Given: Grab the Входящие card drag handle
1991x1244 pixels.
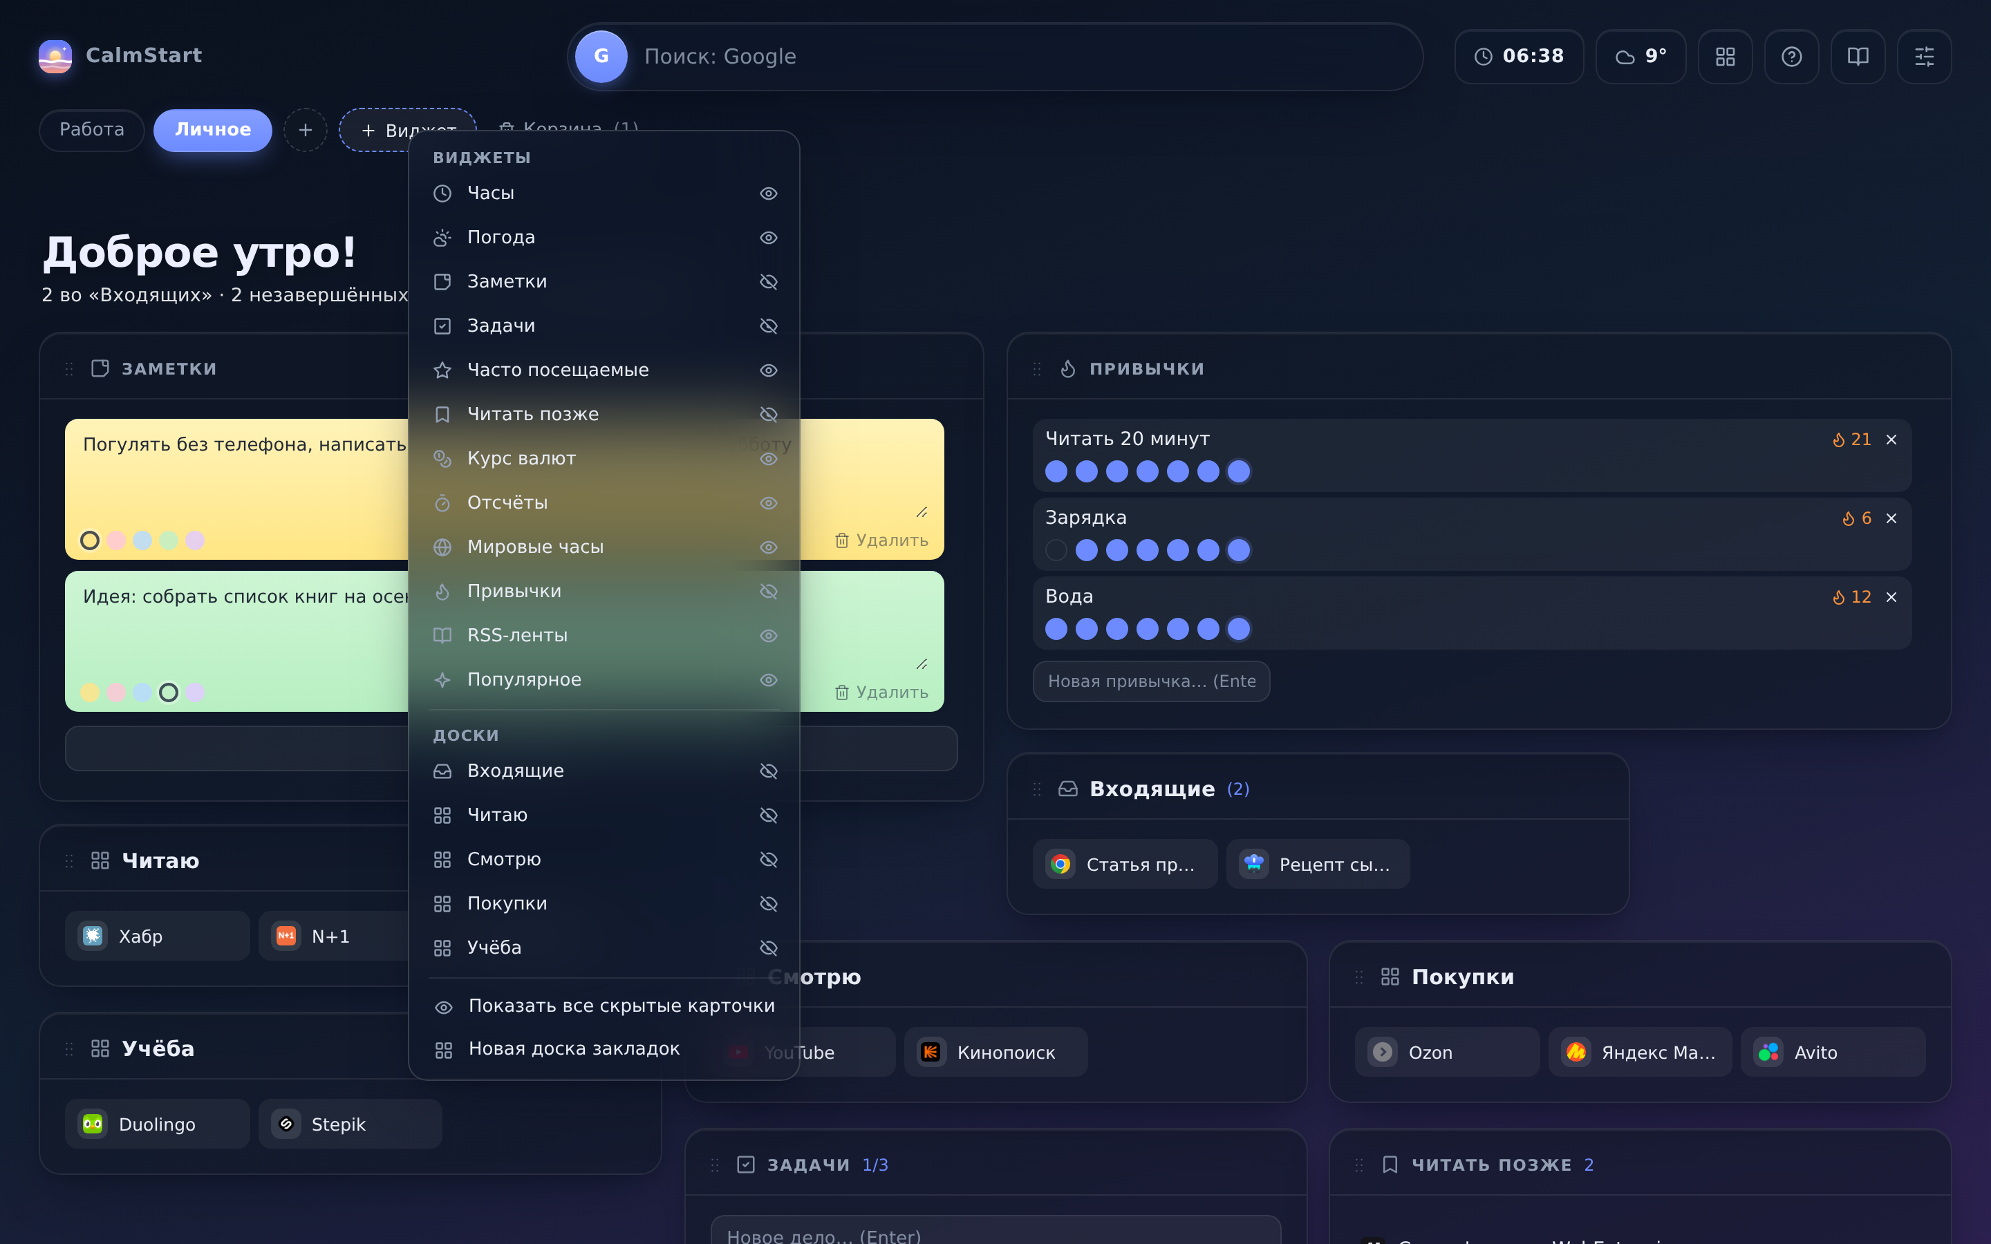Looking at the screenshot, I should click(1037, 789).
